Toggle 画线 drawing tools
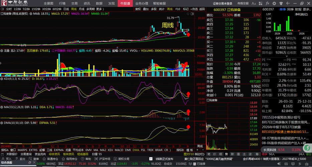 tap(170, 9)
